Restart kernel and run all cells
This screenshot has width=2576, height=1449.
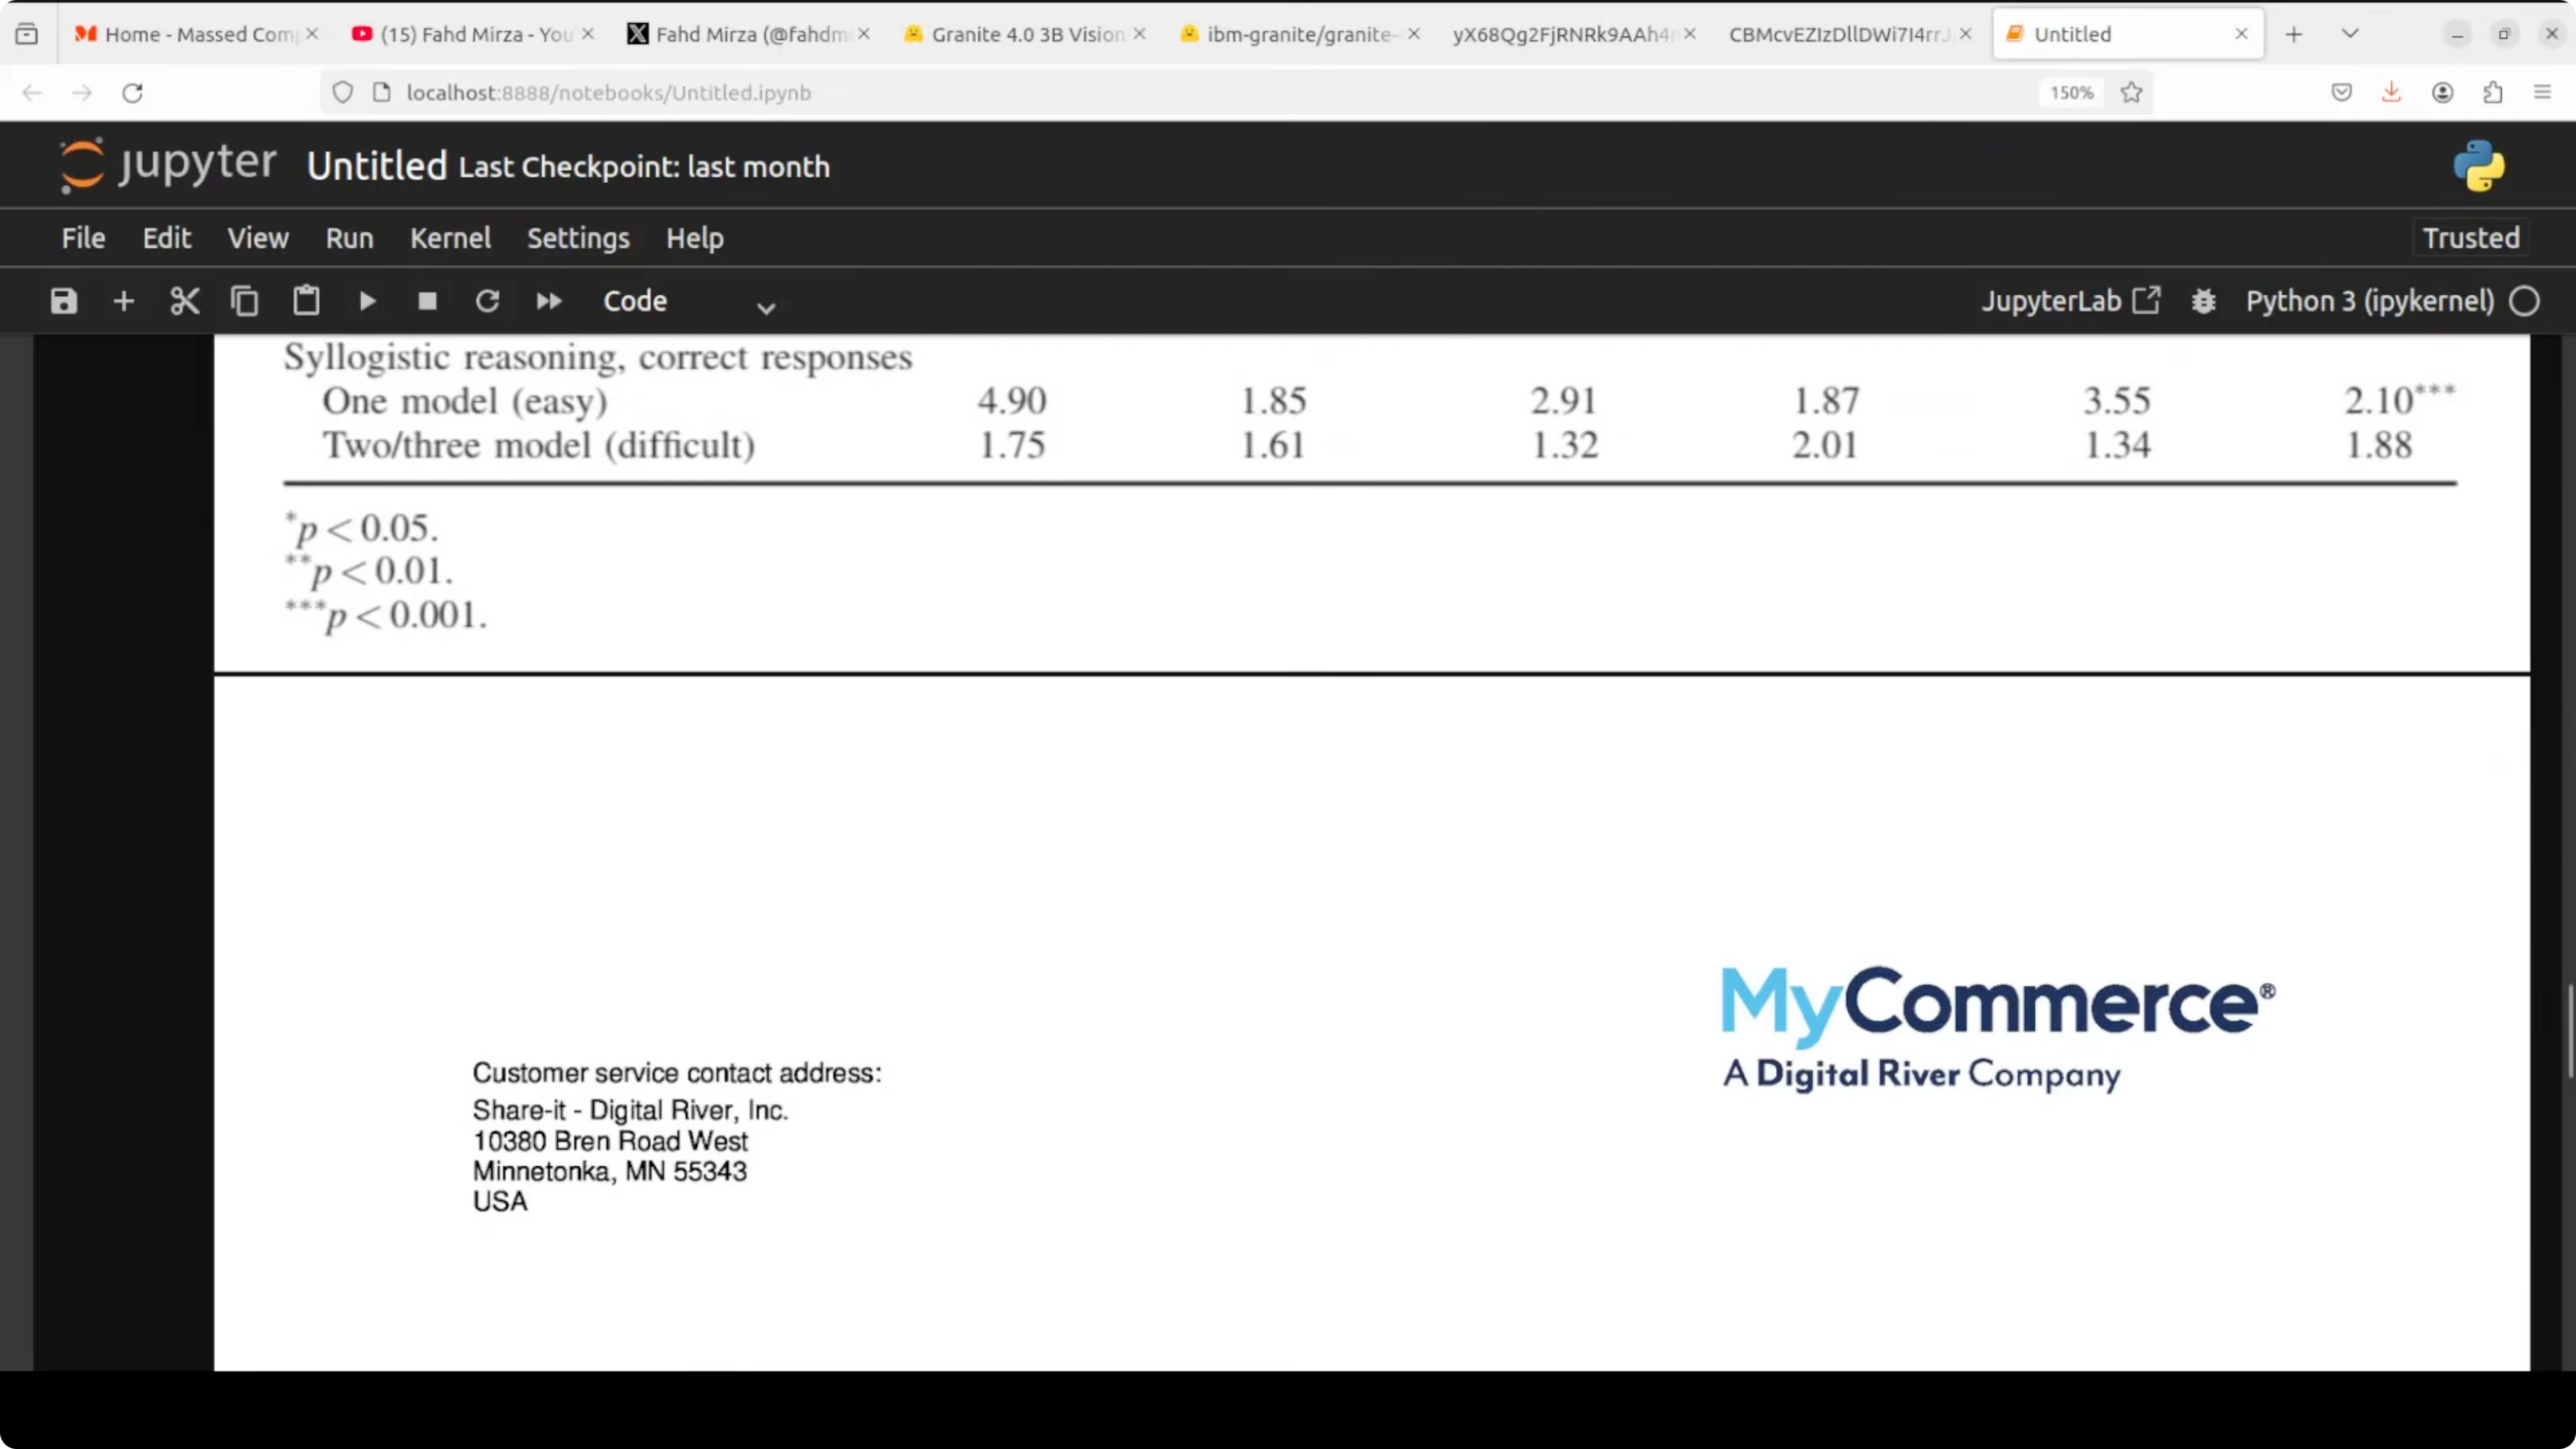pos(549,301)
